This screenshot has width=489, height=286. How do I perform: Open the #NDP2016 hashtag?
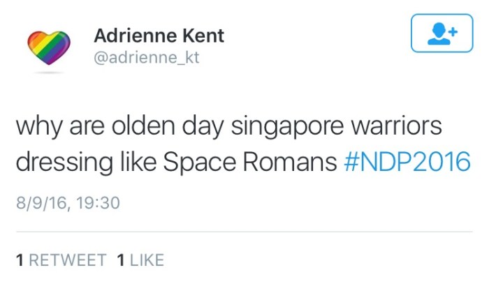408,163
